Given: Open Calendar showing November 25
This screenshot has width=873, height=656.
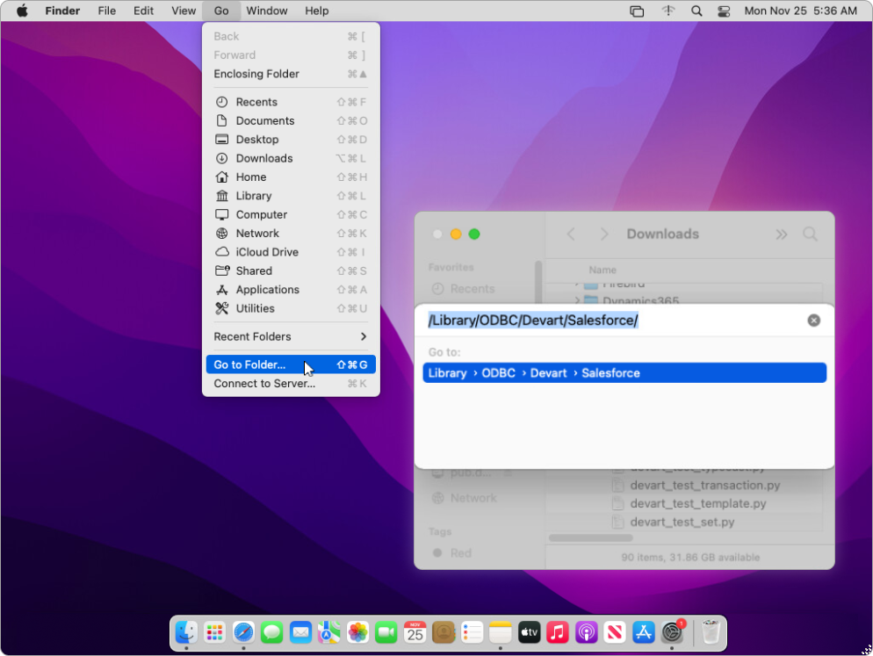Looking at the screenshot, I should pyautogui.click(x=415, y=632).
